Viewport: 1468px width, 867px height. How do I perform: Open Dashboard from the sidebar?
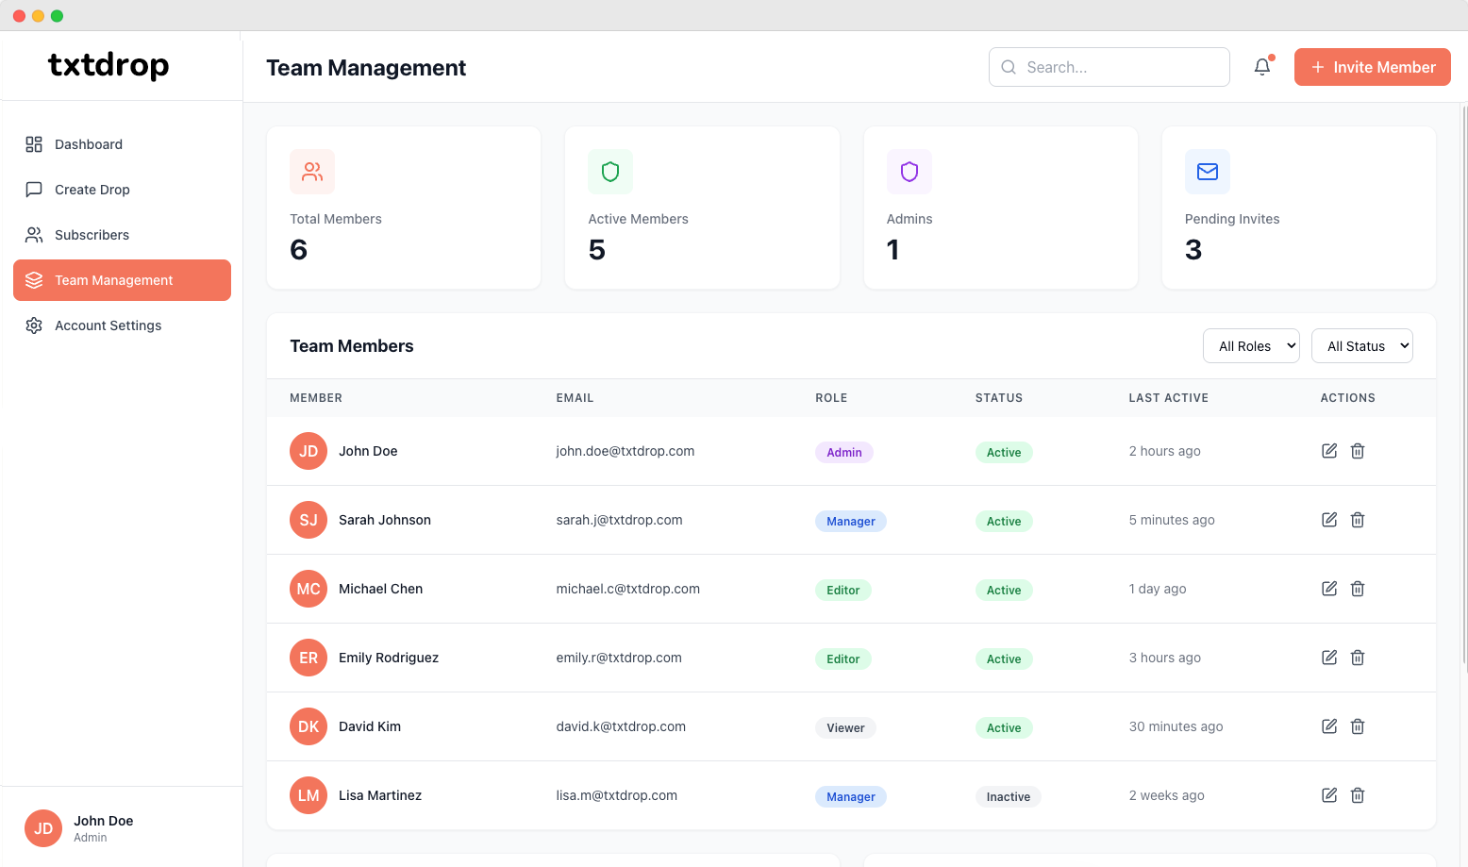89,144
